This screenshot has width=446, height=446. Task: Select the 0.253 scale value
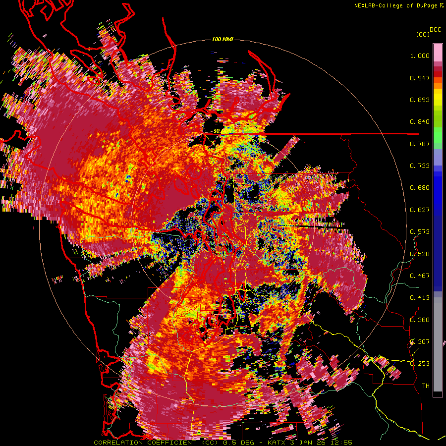(x=420, y=364)
